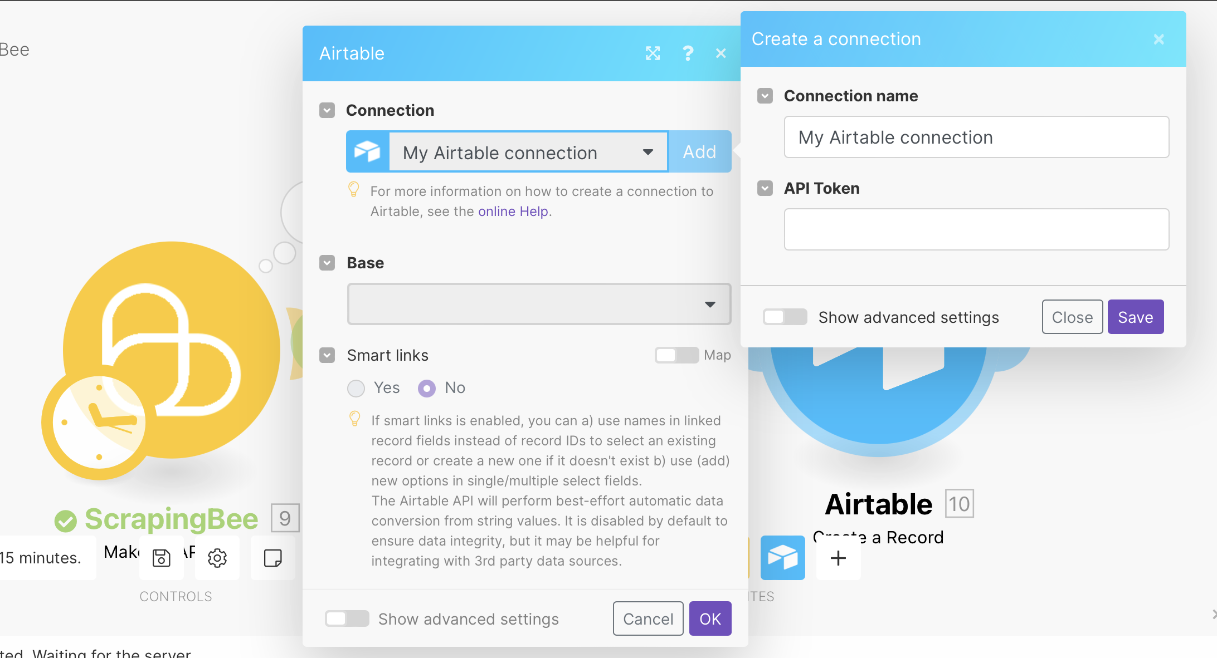Click the Airtable favorite module icon in toolbar
Viewport: 1217px width, 658px height.
[x=782, y=558]
